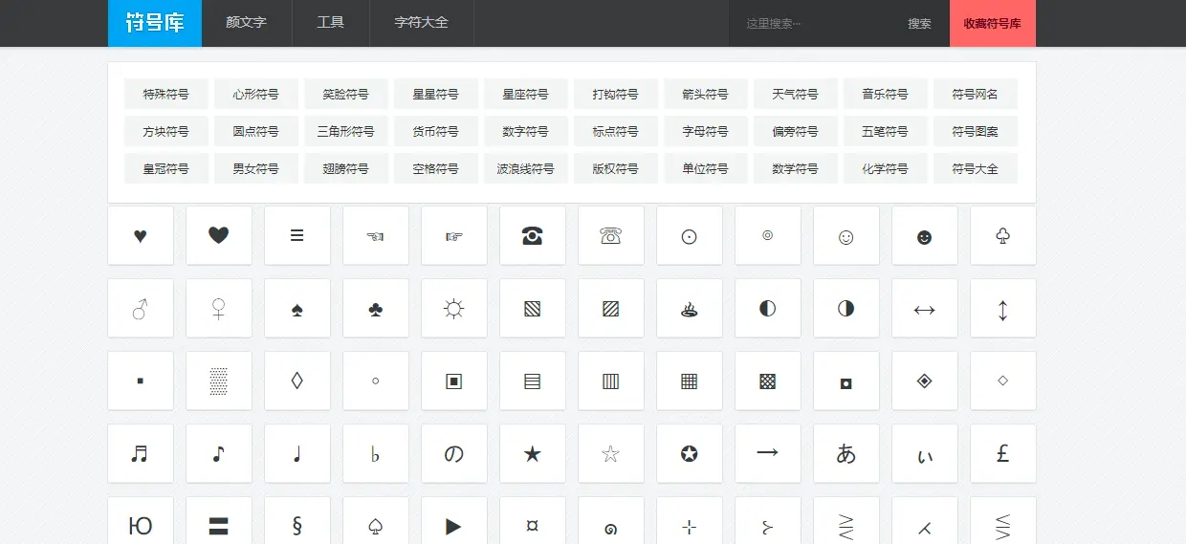
Task: Open the 颜文字 navigation tab
Action: [247, 23]
